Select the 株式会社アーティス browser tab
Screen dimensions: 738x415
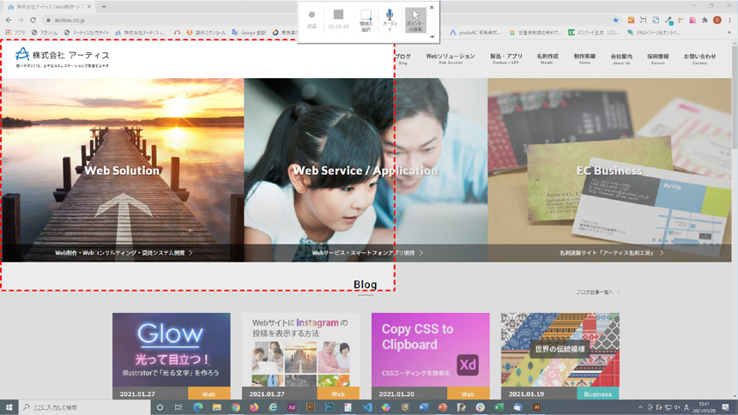click(49, 7)
